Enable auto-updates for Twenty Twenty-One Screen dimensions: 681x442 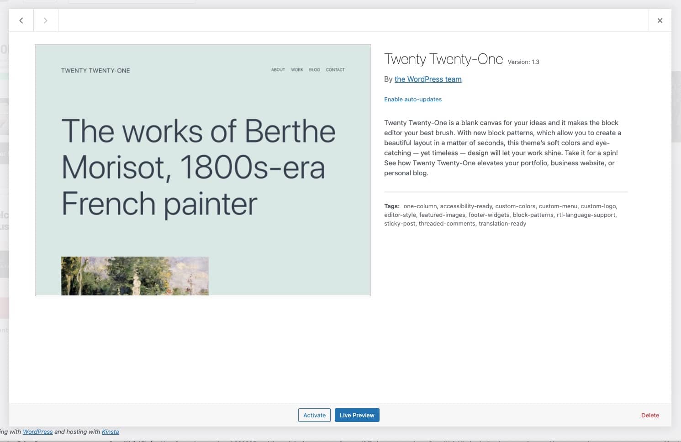click(412, 99)
